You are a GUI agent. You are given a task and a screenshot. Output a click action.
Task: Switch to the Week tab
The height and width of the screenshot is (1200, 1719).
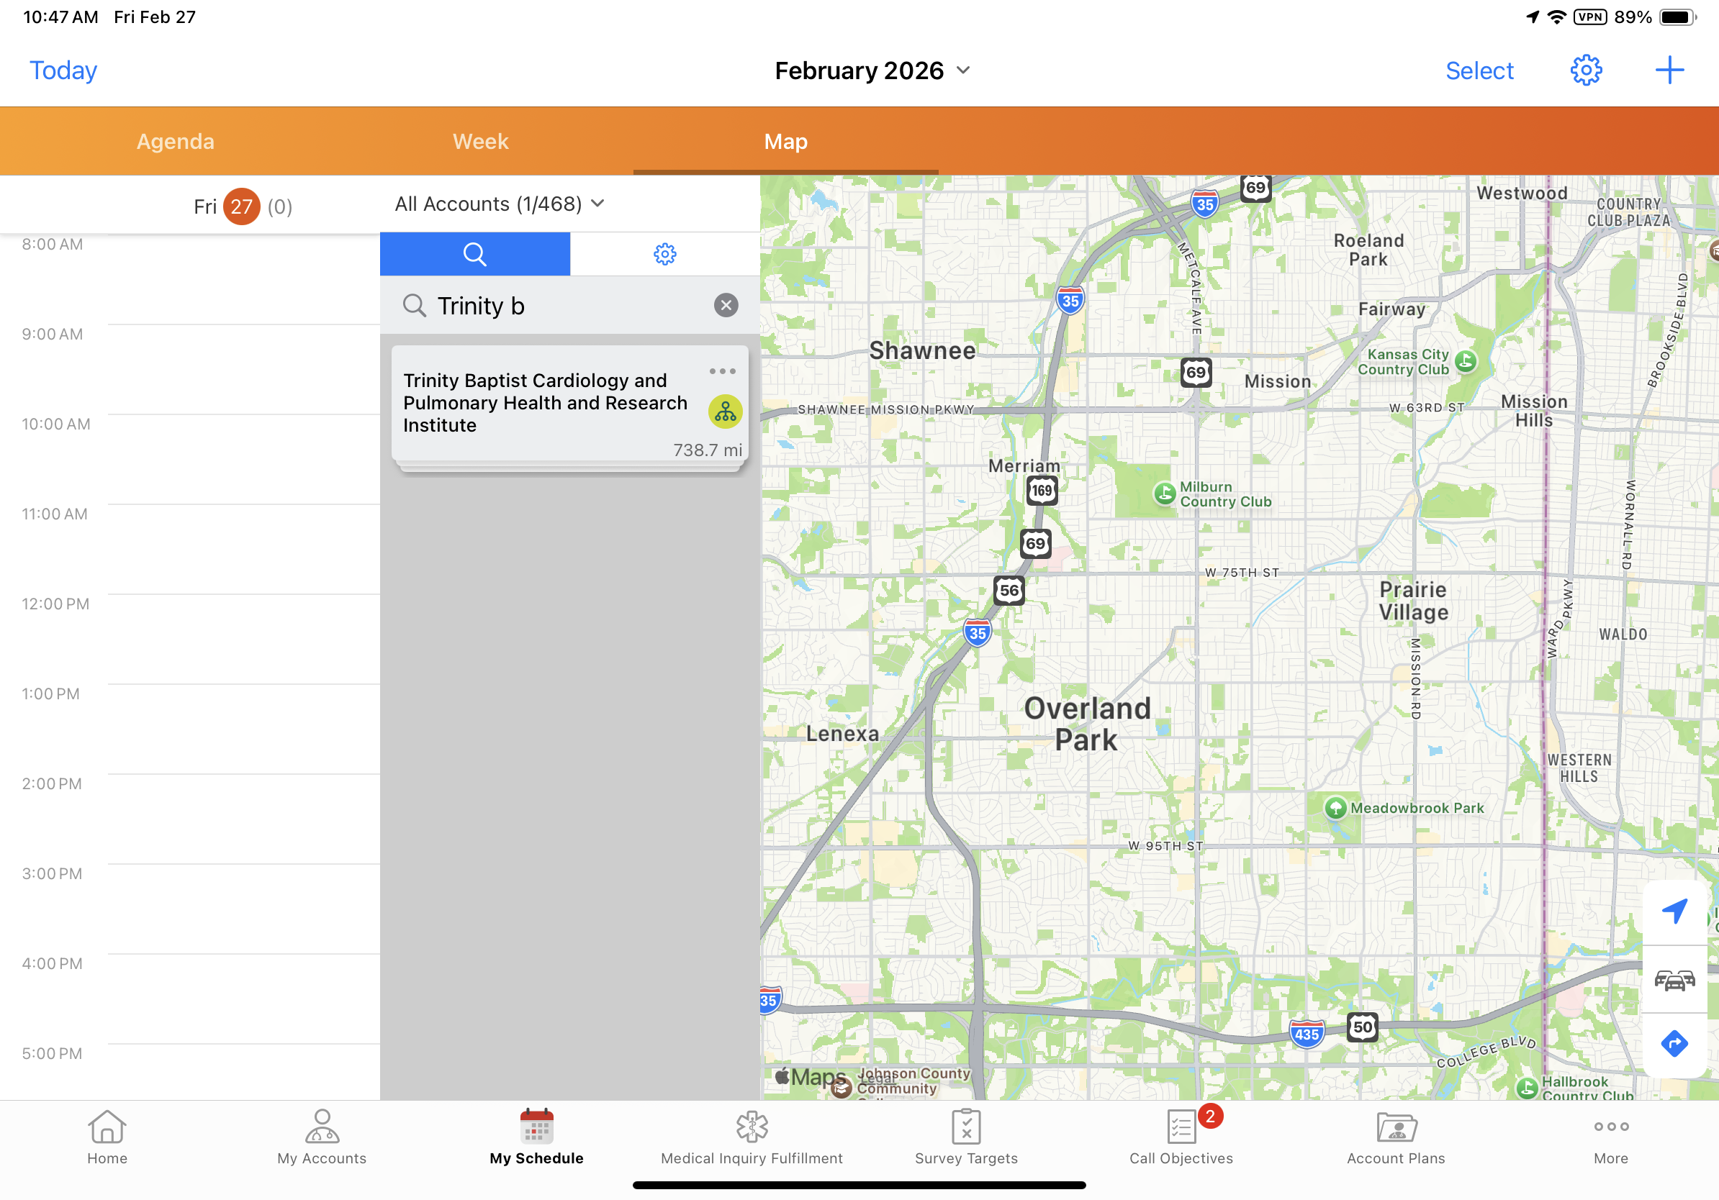[x=480, y=142]
